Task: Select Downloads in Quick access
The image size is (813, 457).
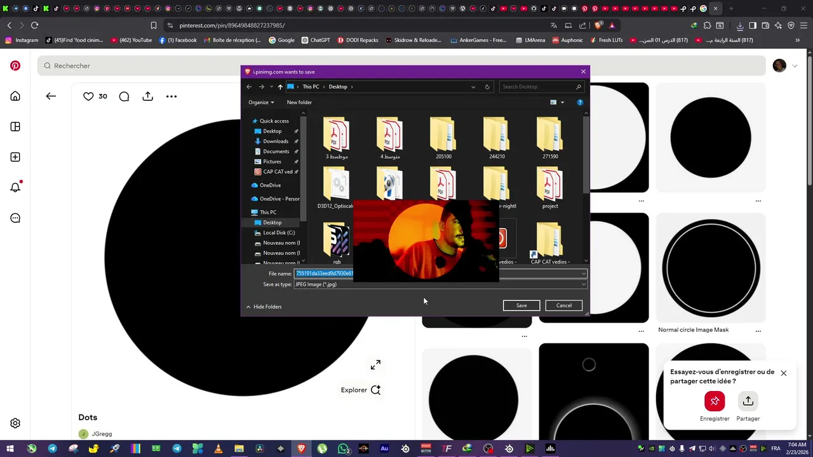Action: coord(276,141)
